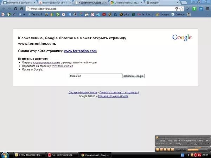Close the История tab
The image size is (211, 158).
[177, 3]
